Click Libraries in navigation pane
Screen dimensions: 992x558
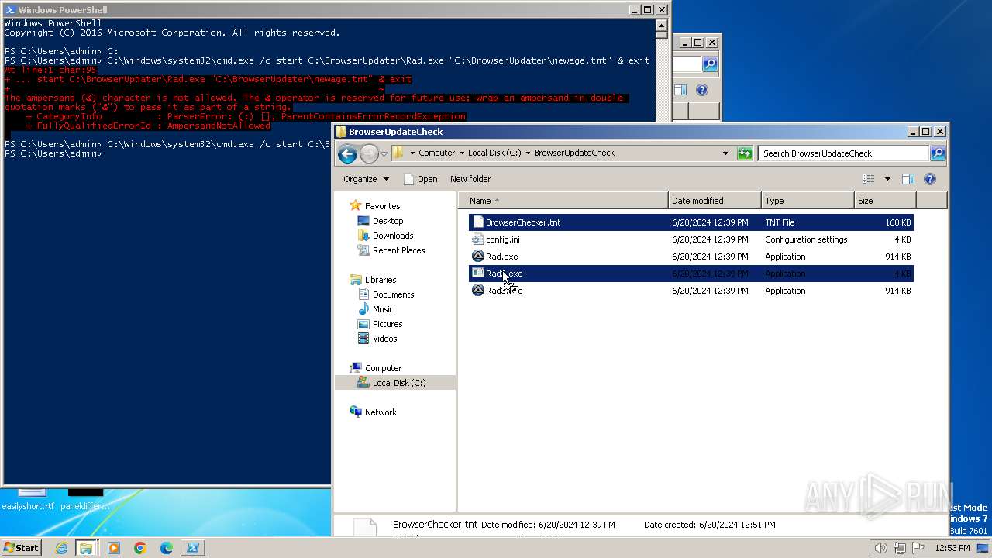[380, 280]
